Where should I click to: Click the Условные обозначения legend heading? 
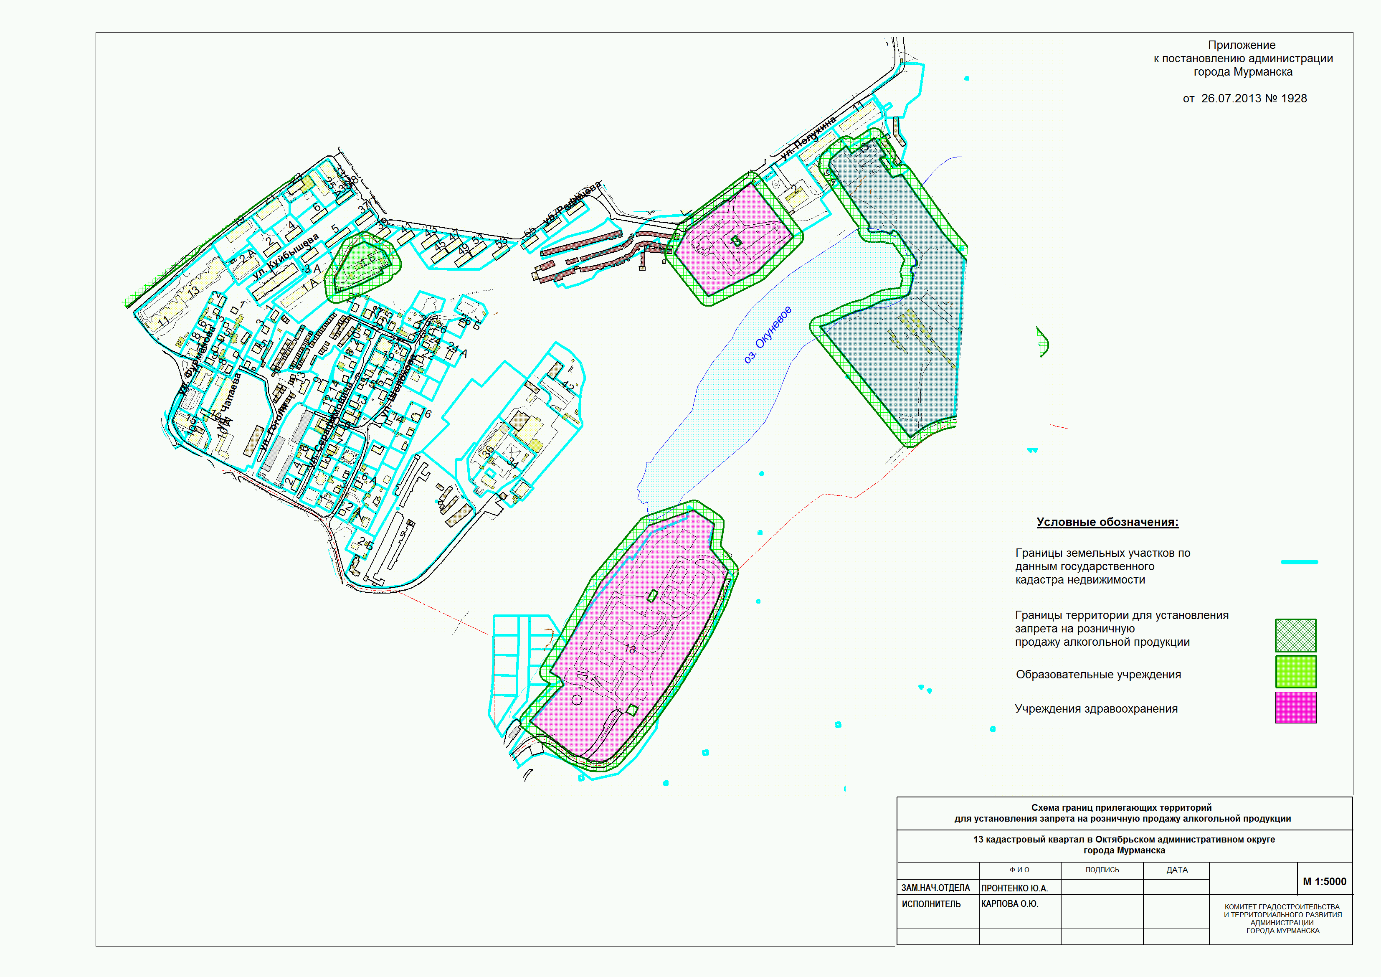tap(1107, 522)
